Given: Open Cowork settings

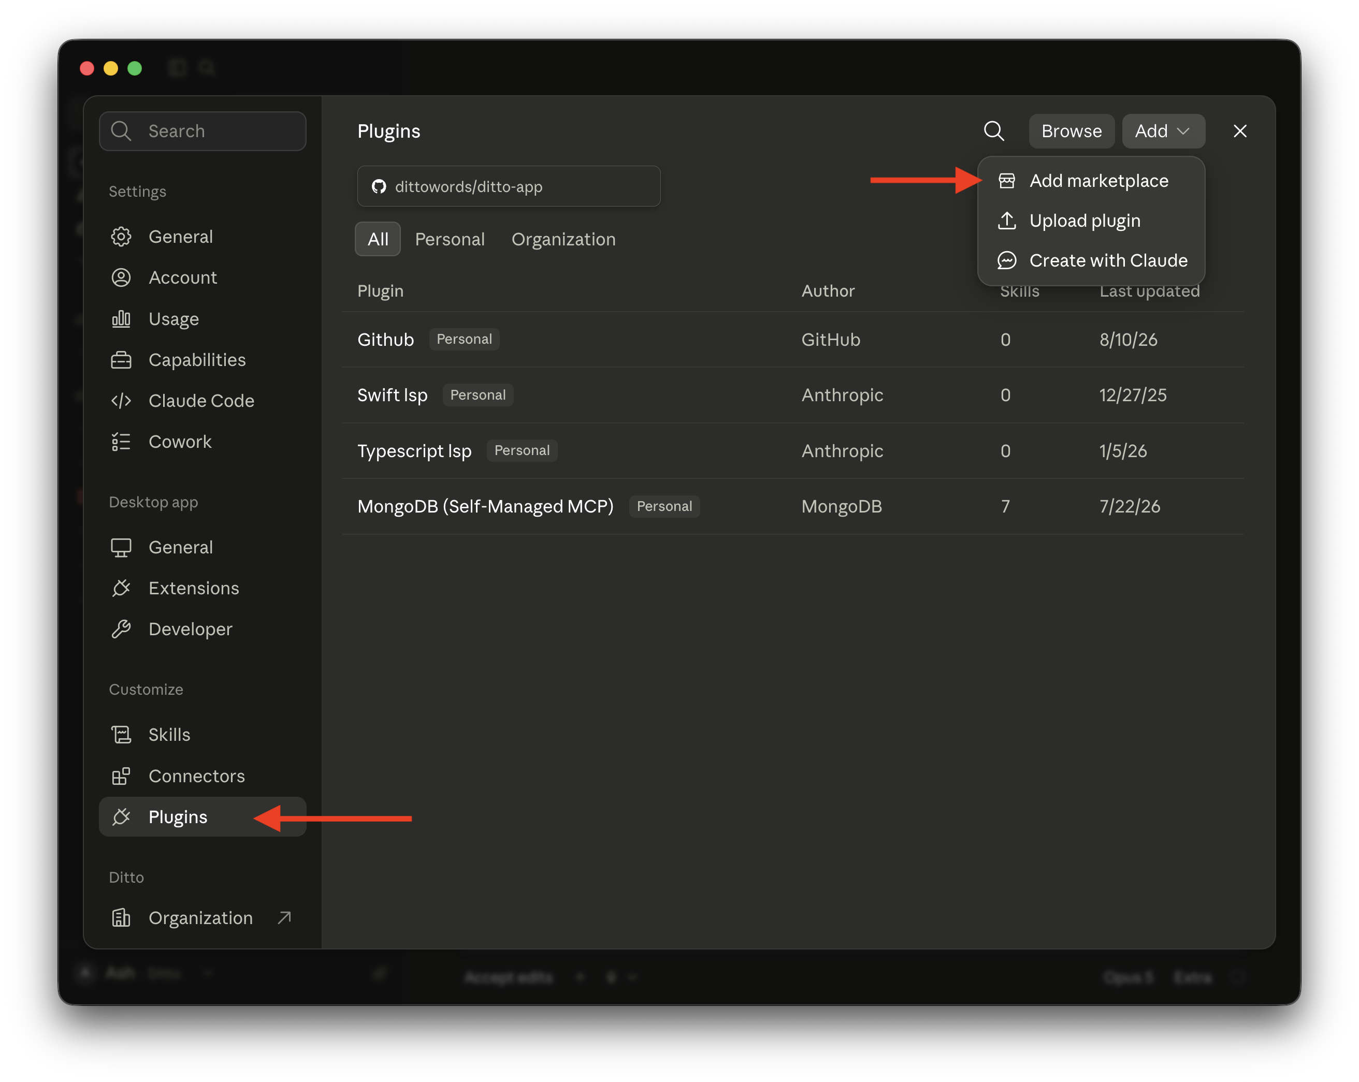Looking at the screenshot, I should pyautogui.click(x=203, y=442).
